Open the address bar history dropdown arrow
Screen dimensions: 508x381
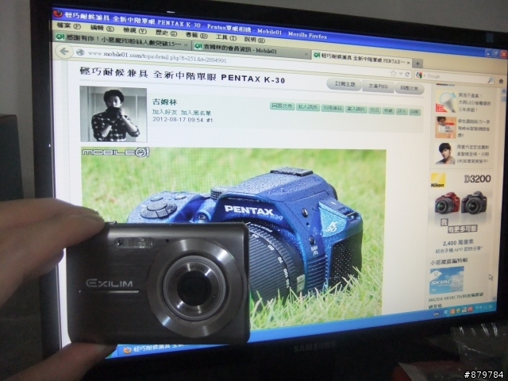pos(400,74)
